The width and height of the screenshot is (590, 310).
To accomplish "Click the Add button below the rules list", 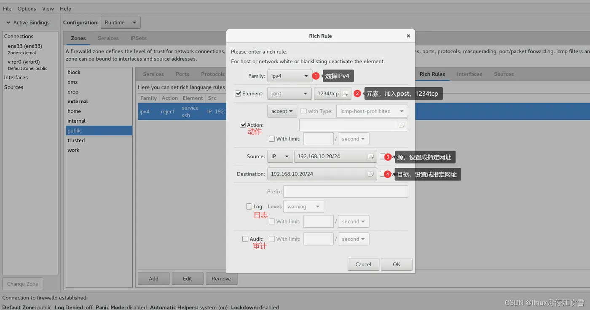I will click(154, 278).
